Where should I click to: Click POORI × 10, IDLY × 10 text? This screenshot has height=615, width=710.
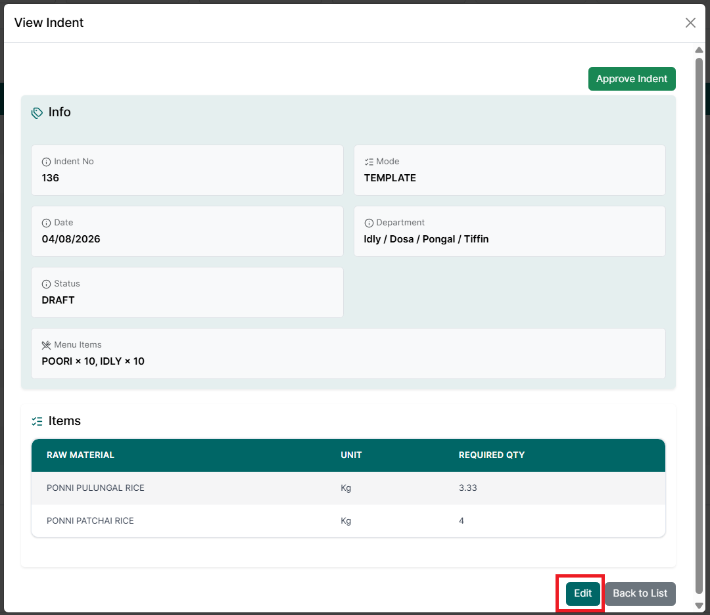point(93,361)
